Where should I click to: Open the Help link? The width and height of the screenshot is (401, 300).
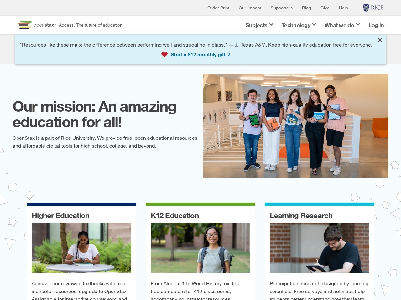coord(343,8)
